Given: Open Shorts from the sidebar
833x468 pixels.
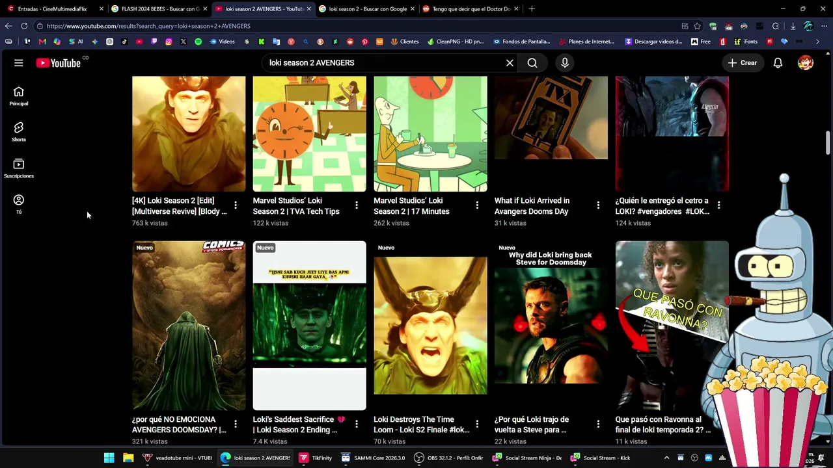Looking at the screenshot, I should (x=19, y=132).
